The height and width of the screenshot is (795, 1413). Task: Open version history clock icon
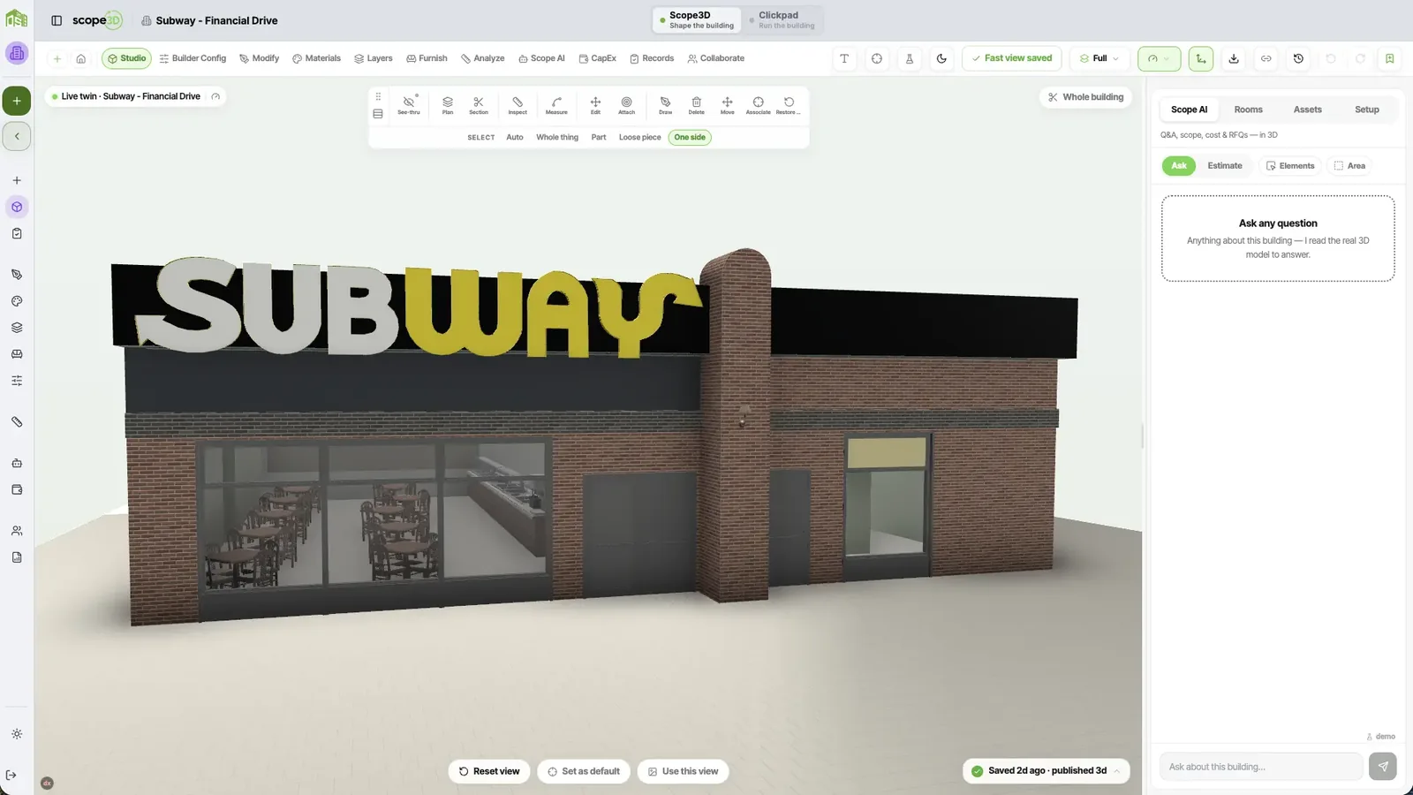[x=1298, y=58]
